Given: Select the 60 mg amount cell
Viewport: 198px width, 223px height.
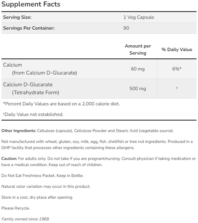Looking at the screenshot, I should pyautogui.click(x=138, y=69).
